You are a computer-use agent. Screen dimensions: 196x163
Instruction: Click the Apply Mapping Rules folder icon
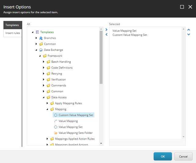(x=52, y=103)
